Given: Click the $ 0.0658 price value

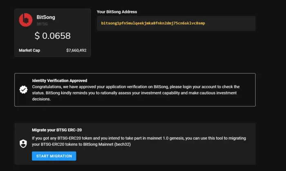Looking at the screenshot, I should pos(53,36).
